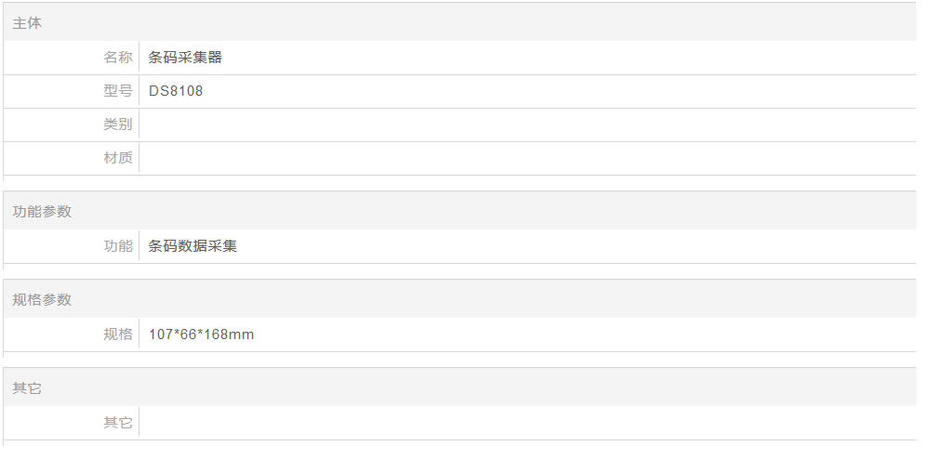Click the 其它 row label
The image size is (932, 459).
117,423
